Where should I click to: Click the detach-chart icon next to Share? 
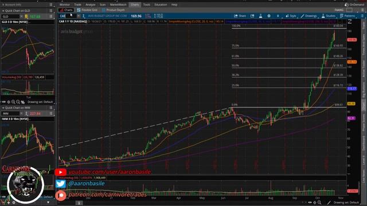[252, 16]
